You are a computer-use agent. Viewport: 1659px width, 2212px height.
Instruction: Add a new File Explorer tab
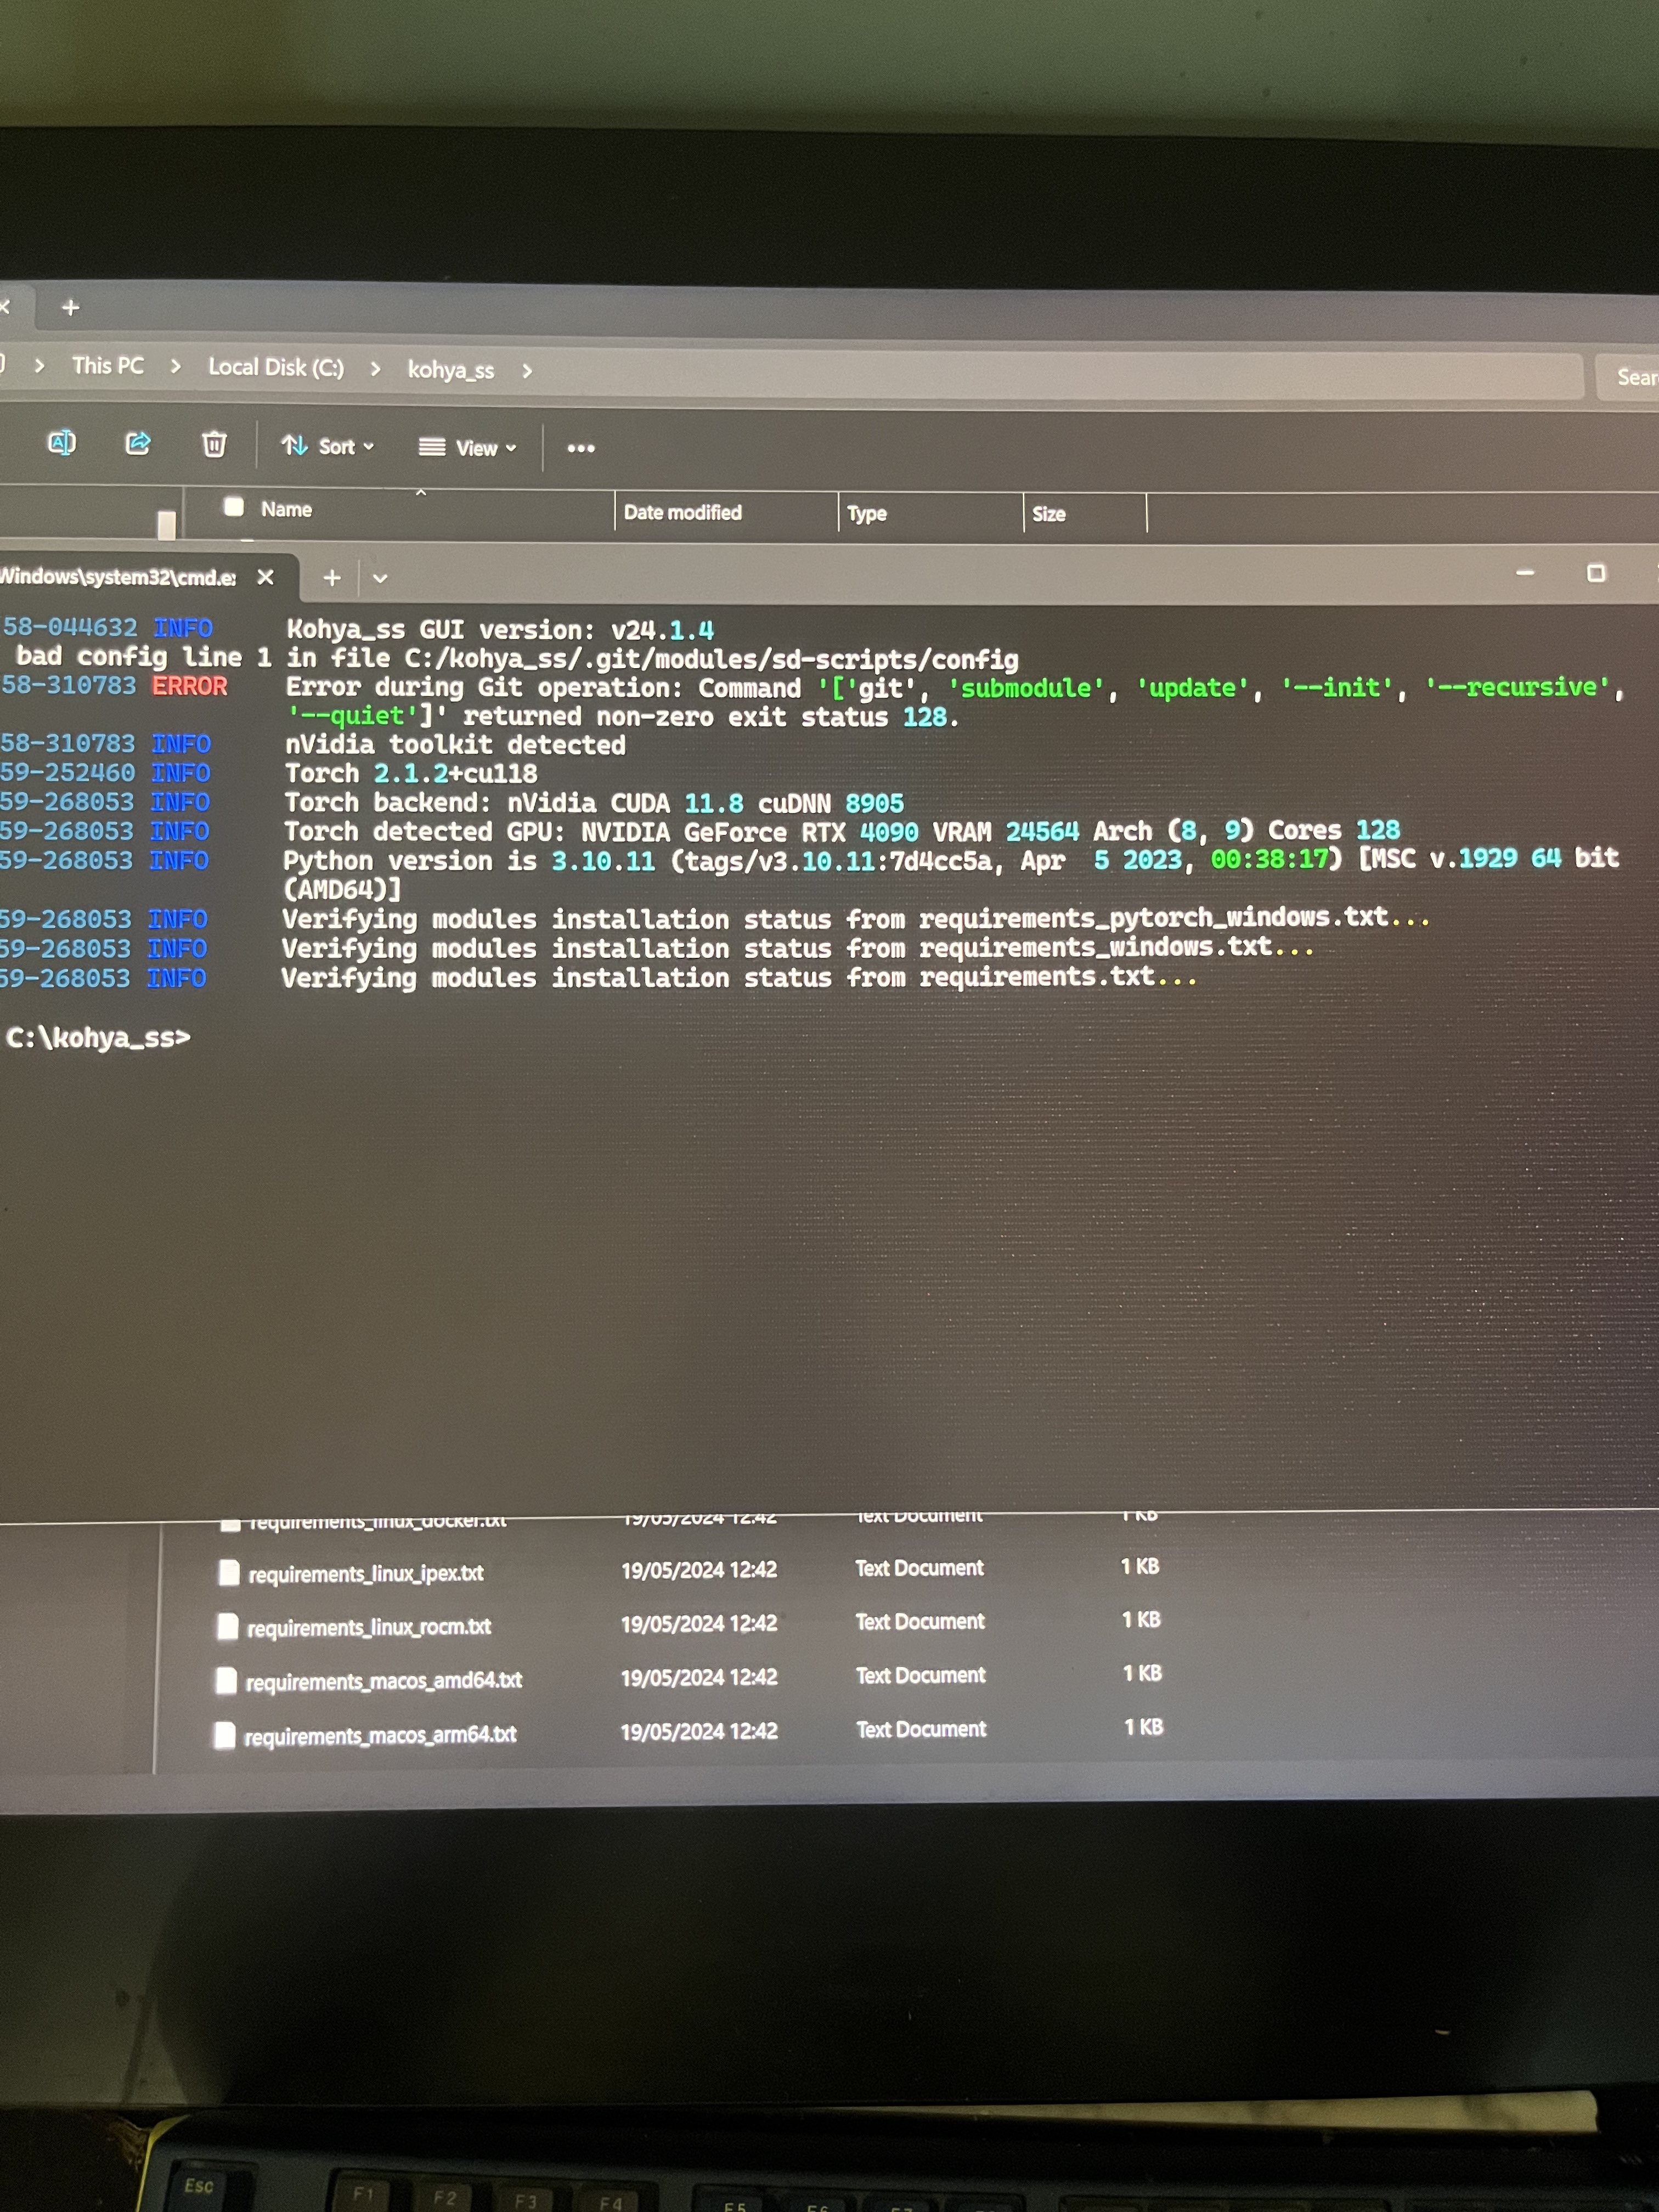70,308
